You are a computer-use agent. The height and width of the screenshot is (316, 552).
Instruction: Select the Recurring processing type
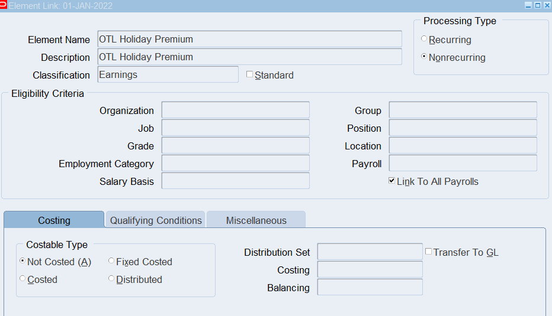[424, 39]
